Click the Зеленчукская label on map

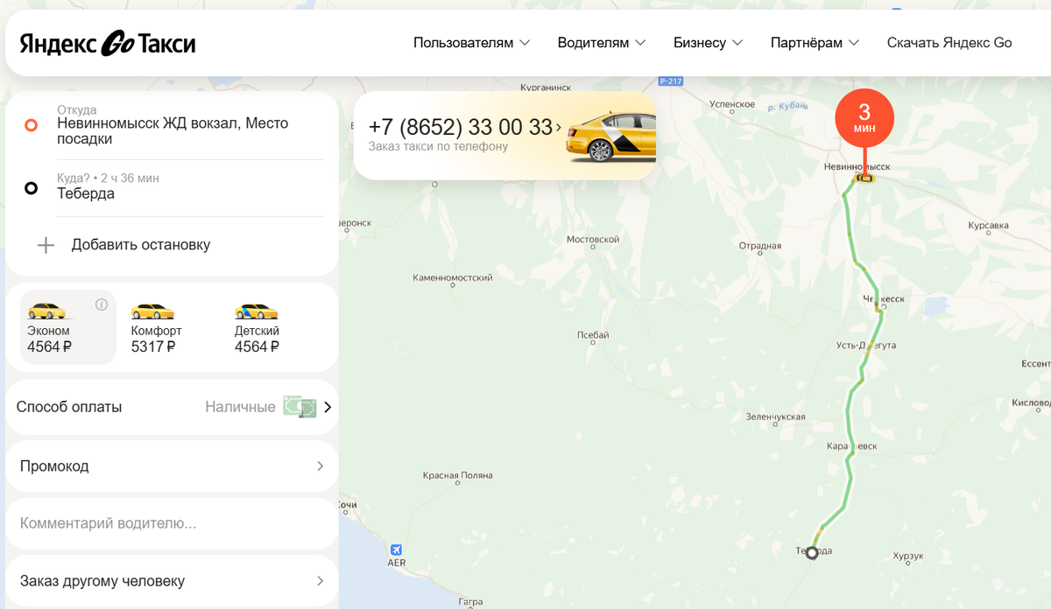click(x=775, y=417)
